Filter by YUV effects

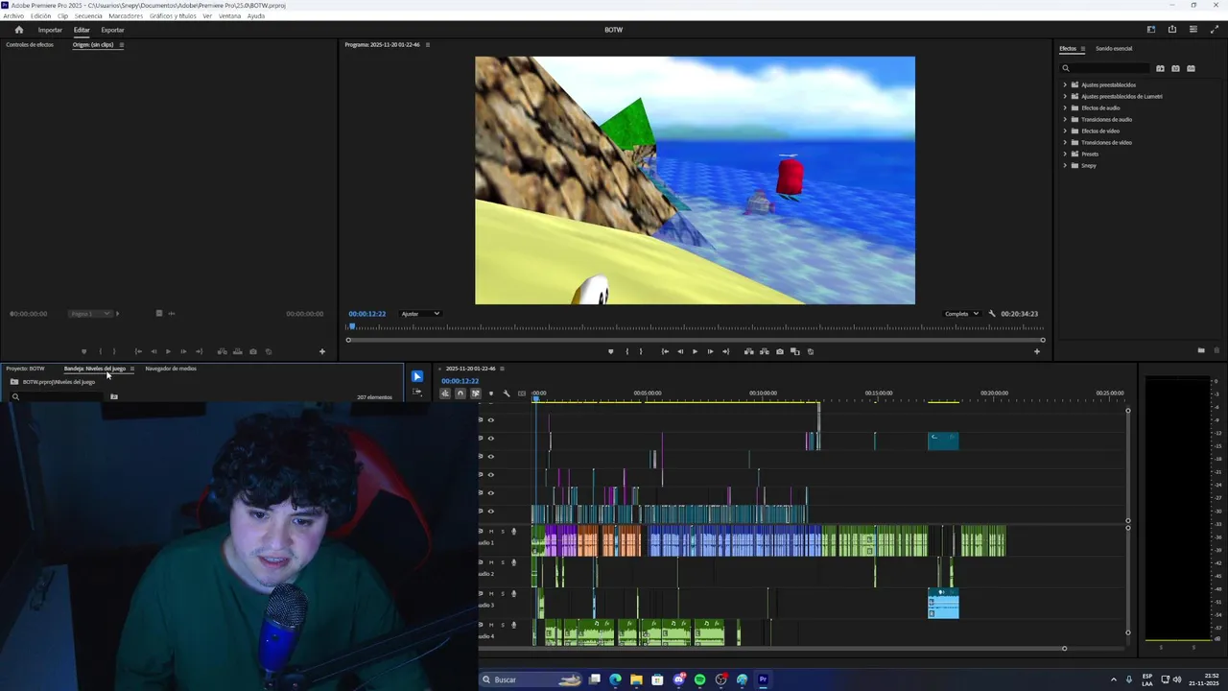click(x=1191, y=68)
